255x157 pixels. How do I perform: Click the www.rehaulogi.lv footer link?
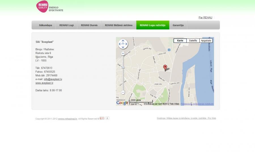click(x=67, y=119)
